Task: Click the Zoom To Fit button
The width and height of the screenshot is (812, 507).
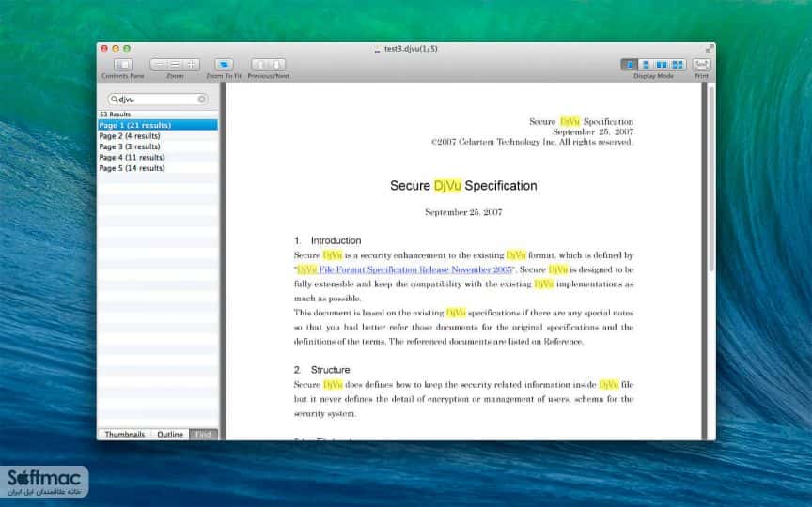Action: point(224,65)
